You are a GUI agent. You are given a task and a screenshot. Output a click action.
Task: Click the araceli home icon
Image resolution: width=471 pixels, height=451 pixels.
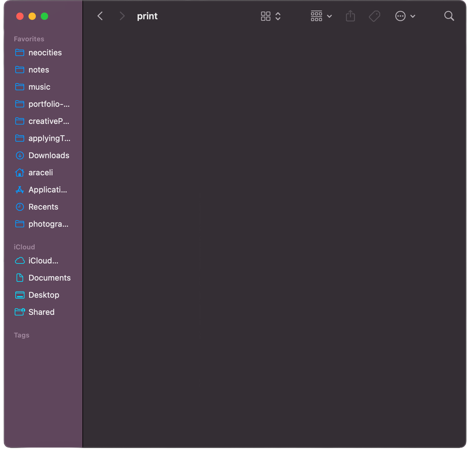click(20, 173)
